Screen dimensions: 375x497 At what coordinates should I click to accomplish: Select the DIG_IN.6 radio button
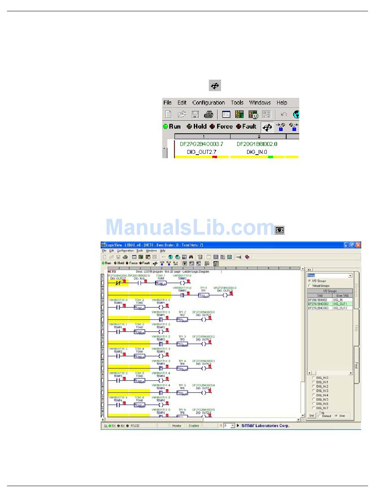[x=314, y=404]
